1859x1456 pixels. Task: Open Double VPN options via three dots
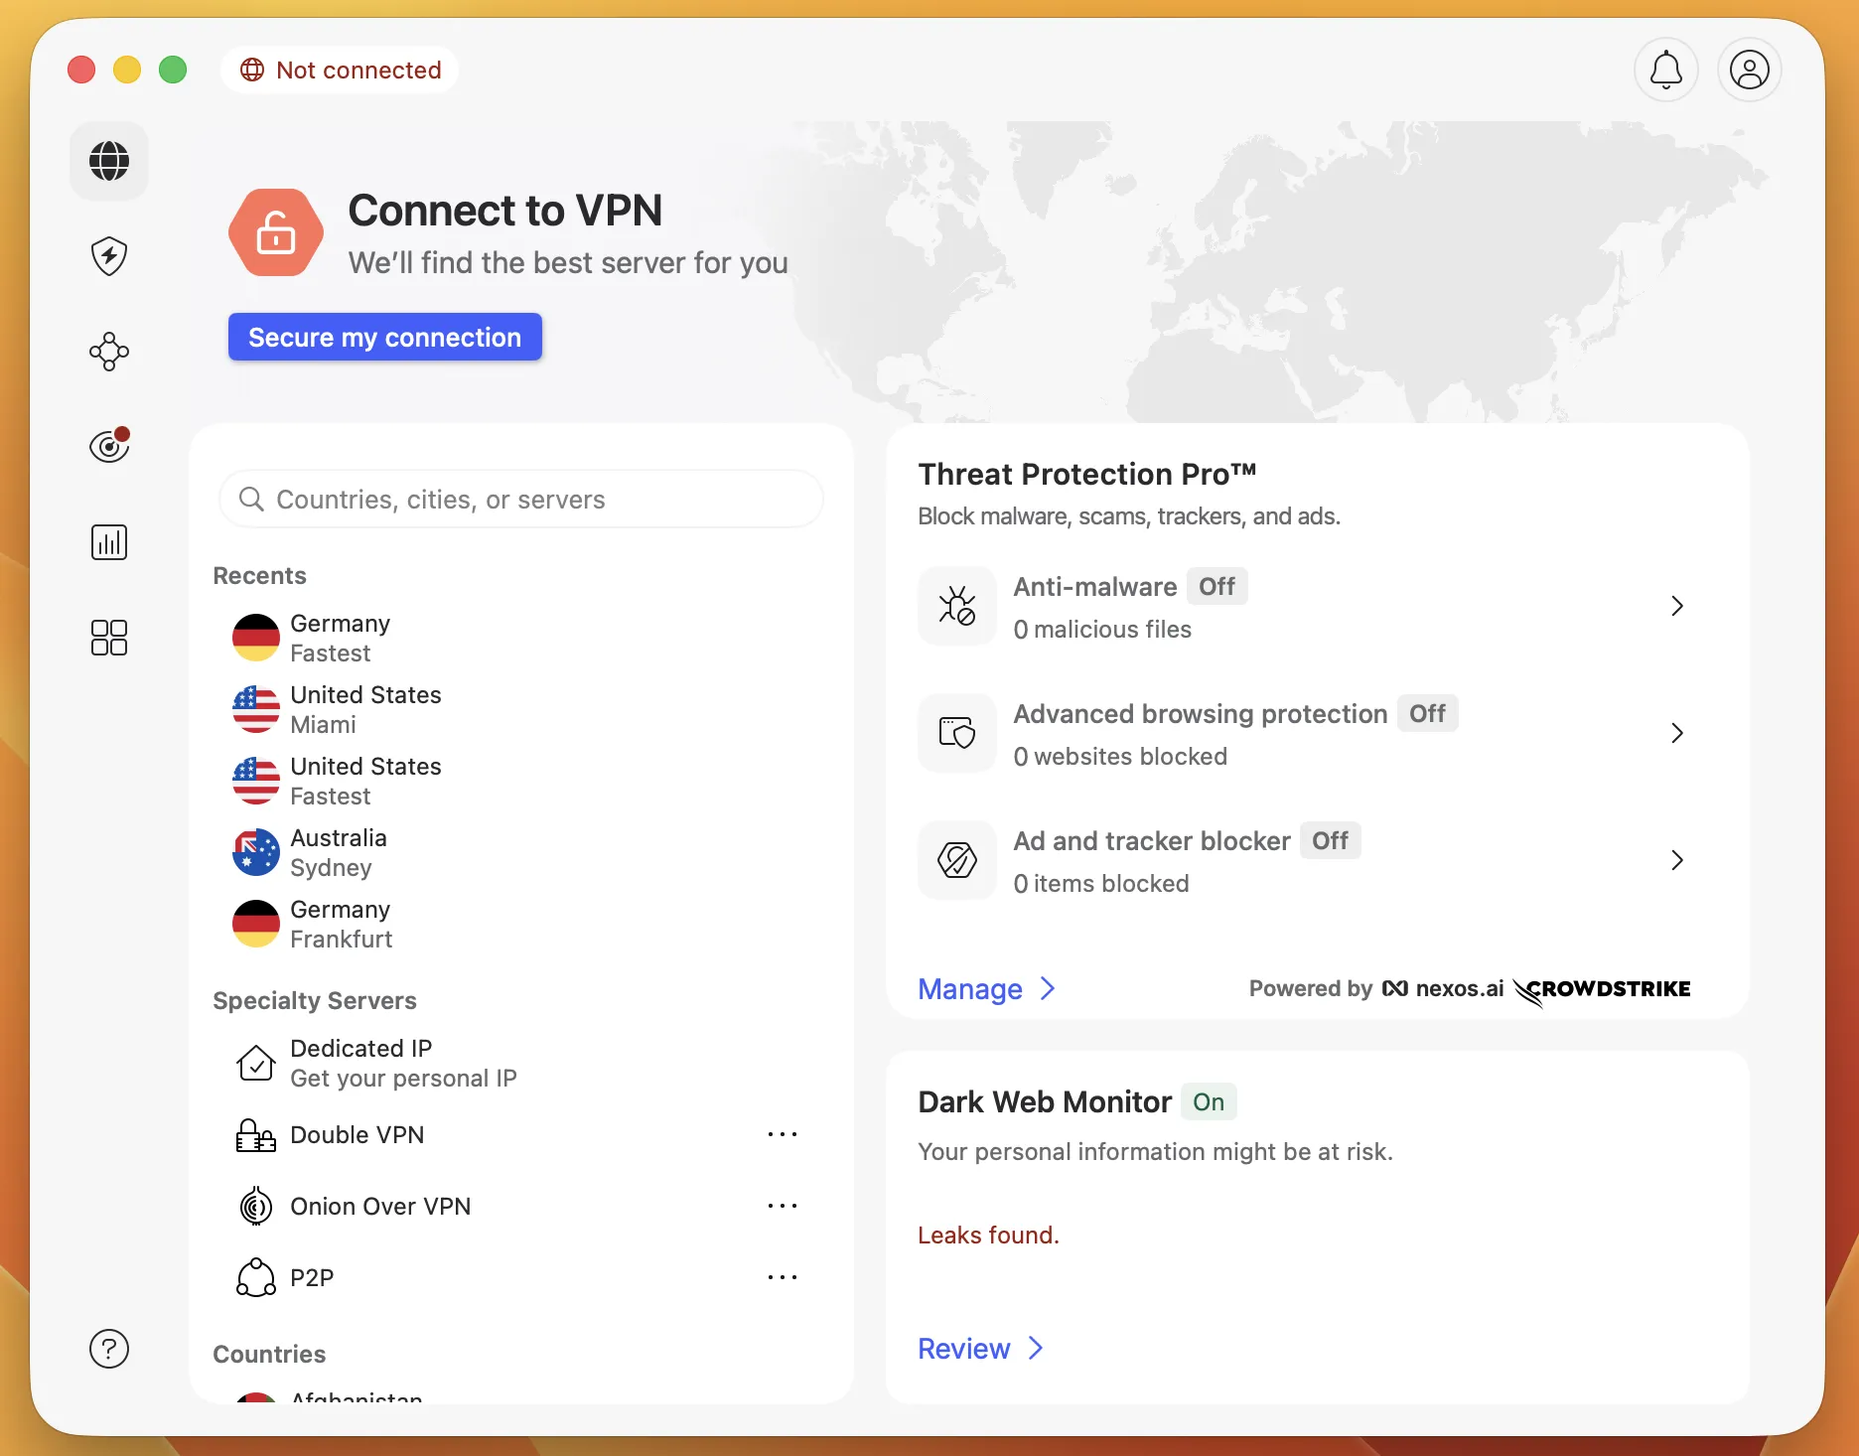783,1134
